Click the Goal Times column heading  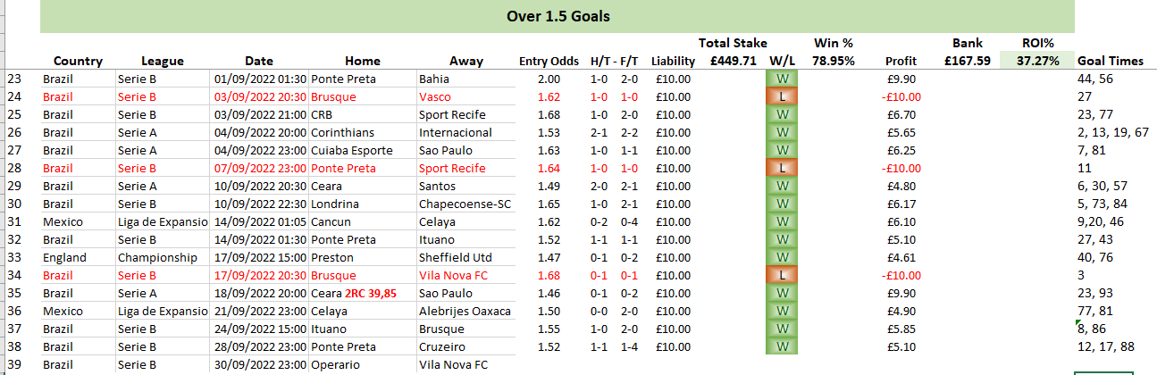(x=1110, y=61)
